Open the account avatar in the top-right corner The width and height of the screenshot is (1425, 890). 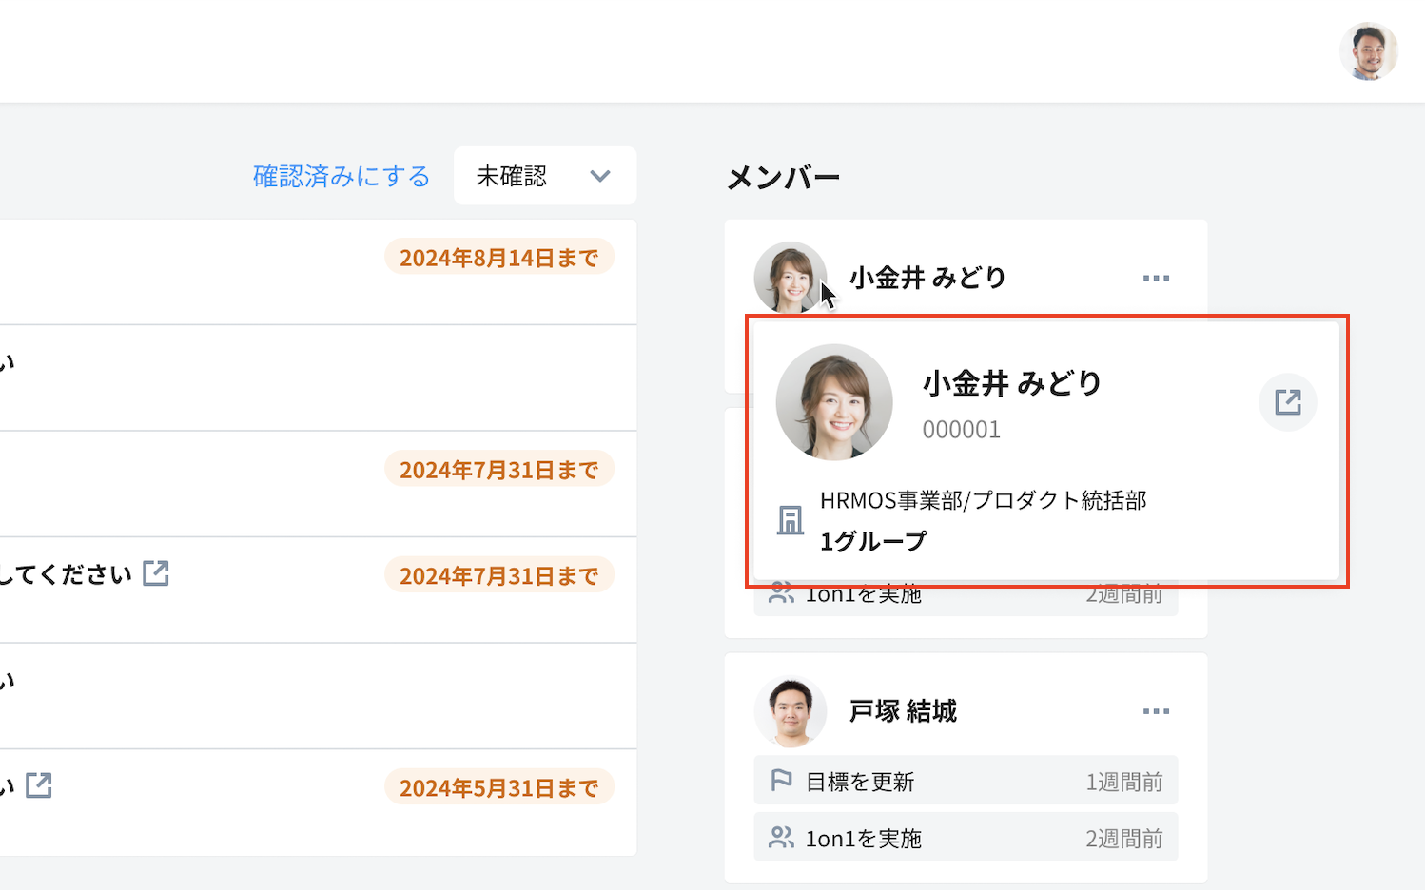[x=1368, y=51]
